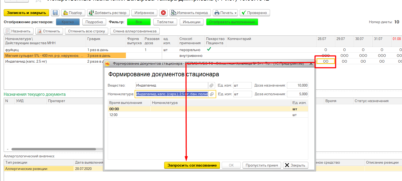Image resolution: width=402 pixels, height=181 pixels.
Task: Close the Формирование документов dialog with Закрыть
Action: (295, 165)
